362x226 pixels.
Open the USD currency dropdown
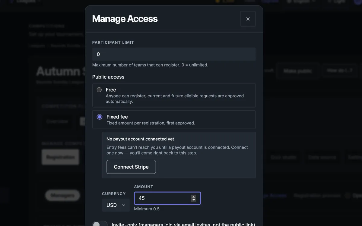pos(116,205)
